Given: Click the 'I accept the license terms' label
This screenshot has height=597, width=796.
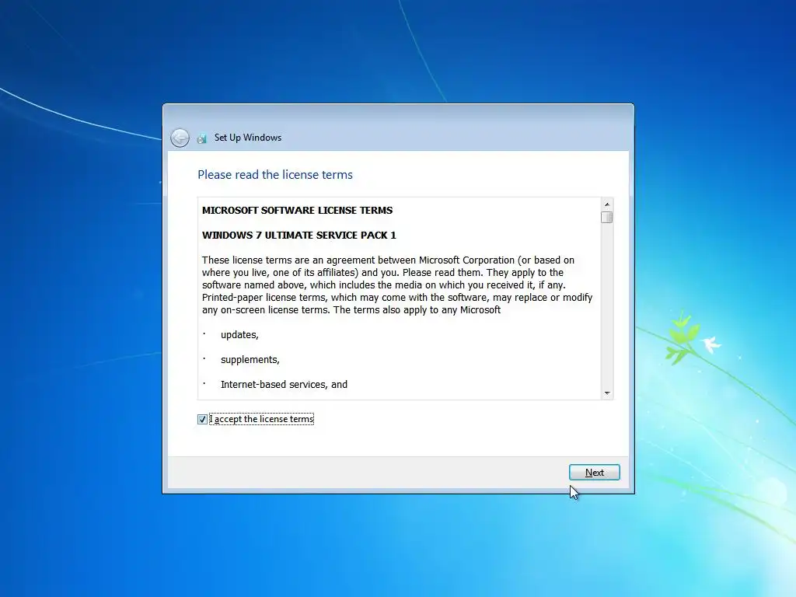Looking at the screenshot, I should [x=261, y=419].
